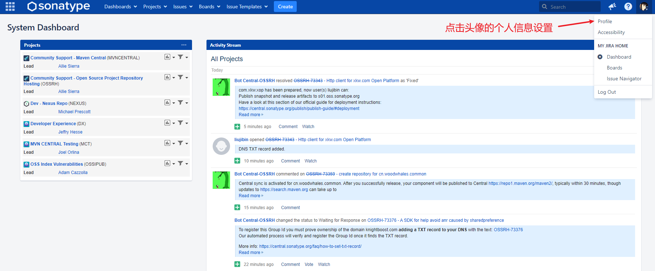Image resolution: width=655 pixels, height=271 pixels.
Task: Select the Dashboard radio option
Action: [600, 57]
